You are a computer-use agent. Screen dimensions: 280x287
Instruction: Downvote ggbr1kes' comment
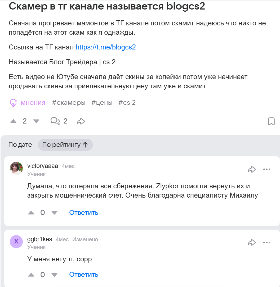[x=54, y=275]
